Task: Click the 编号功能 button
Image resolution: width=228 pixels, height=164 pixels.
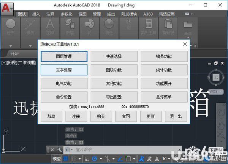Action: click(164, 56)
